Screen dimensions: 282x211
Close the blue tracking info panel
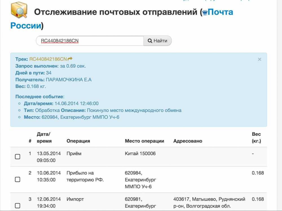point(259,59)
